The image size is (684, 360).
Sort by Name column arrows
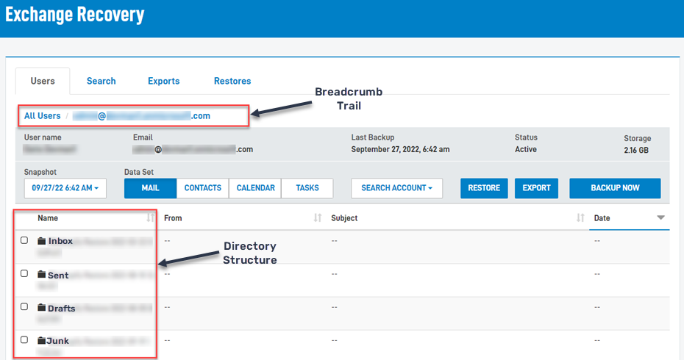click(x=150, y=217)
